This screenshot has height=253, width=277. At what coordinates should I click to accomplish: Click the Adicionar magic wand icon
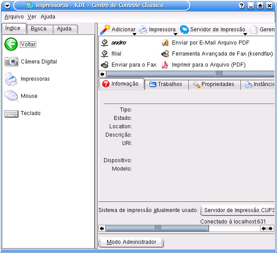click(105, 30)
